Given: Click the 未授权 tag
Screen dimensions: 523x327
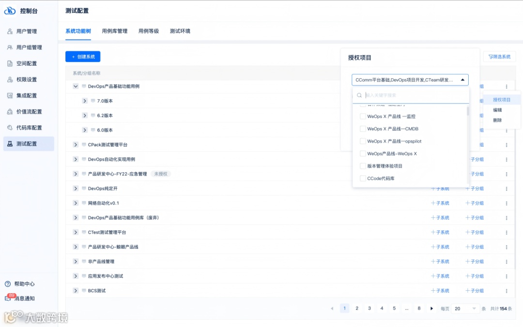Looking at the screenshot, I should (x=160, y=174).
